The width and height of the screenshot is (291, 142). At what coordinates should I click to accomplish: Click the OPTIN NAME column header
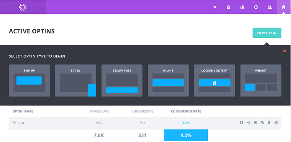23,111
